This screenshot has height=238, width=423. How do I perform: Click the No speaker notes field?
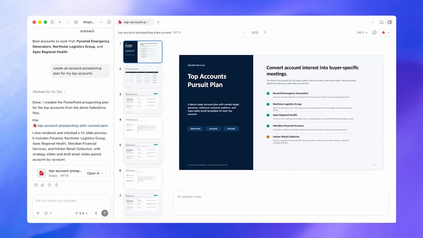click(281, 203)
